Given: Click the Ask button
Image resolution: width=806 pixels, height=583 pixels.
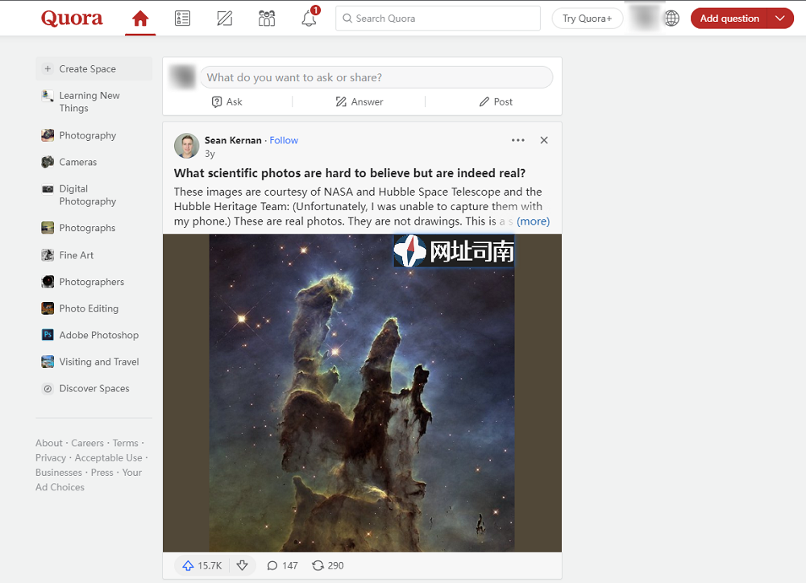Looking at the screenshot, I should (227, 101).
